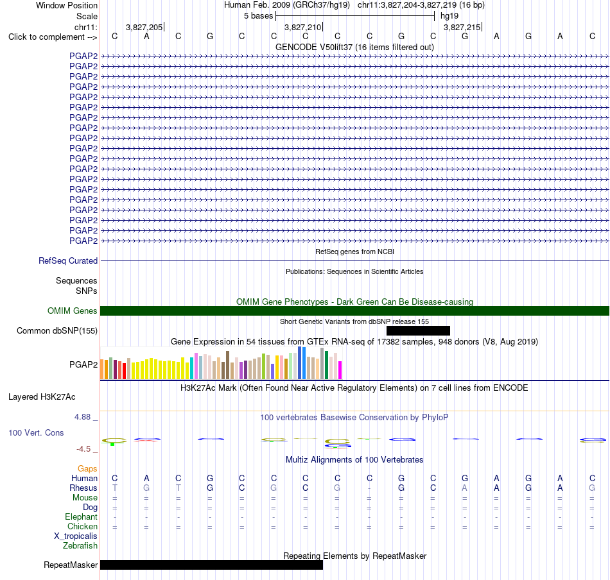Viewport: 610px width, 580px height.
Task: Open 'Multiz Alignments of 100 Vertebrates' title
Action: pos(354,460)
